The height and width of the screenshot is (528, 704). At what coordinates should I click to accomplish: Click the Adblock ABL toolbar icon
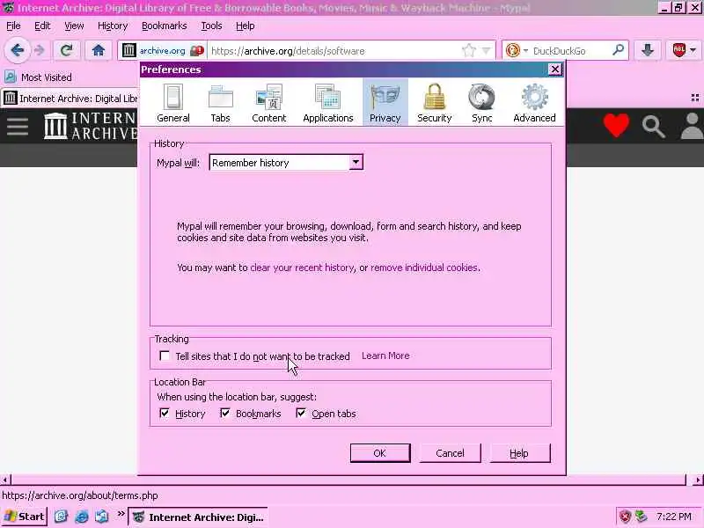pyautogui.click(x=678, y=50)
